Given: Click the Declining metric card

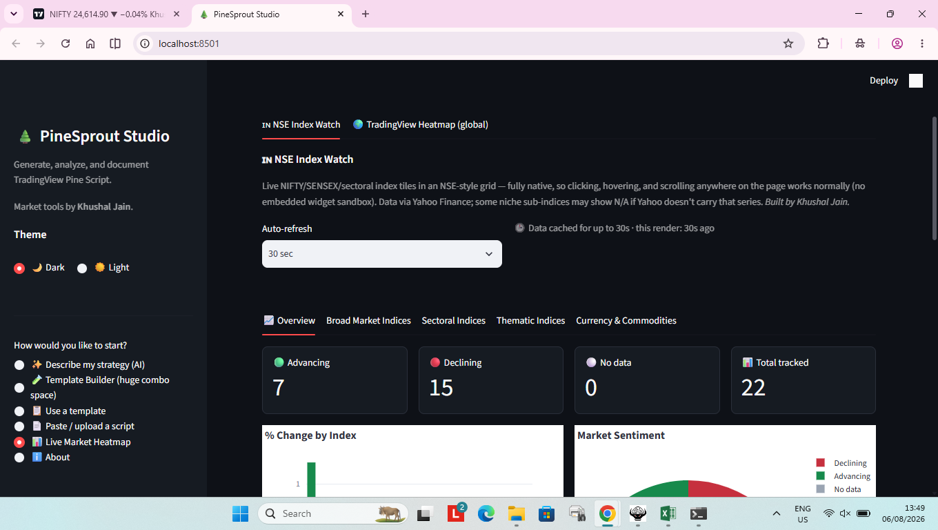Looking at the screenshot, I should (x=491, y=380).
